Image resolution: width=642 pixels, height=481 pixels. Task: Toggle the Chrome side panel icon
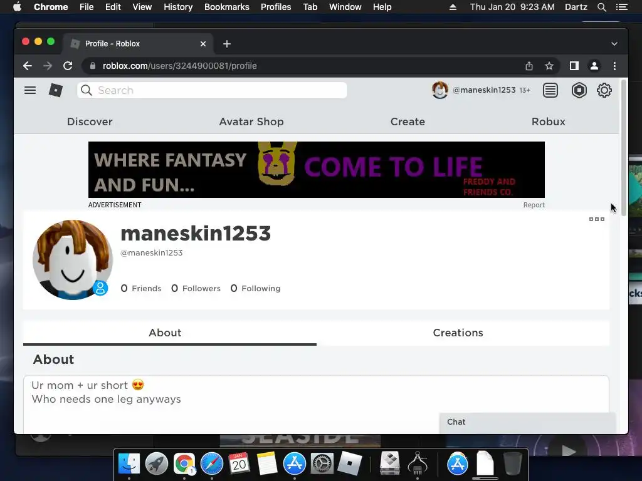574,66
